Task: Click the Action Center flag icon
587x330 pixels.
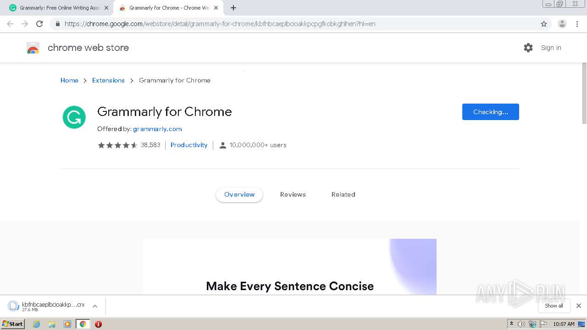Action: [x=543, y=324]
